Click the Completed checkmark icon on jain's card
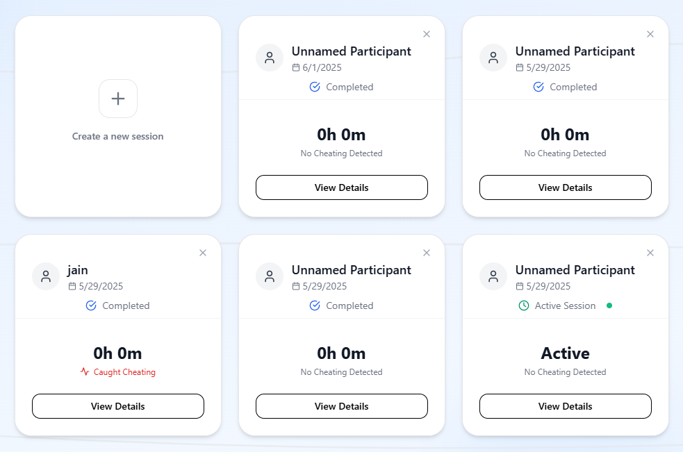The image size is (683, 452). click(x=91, y=305)
